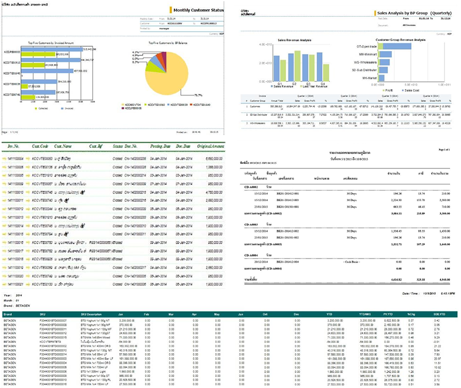This screenshot has width=461, height=388.
Task: Select the Inv.No. column header
Action: [x=13, y=146]
